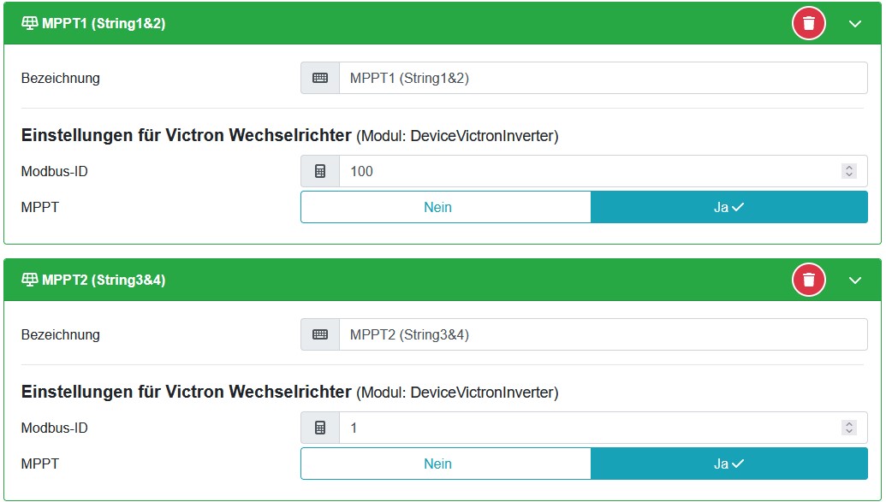
Task: Click the MPPT2 (String3&4) header title
Action: pos(104,280)
